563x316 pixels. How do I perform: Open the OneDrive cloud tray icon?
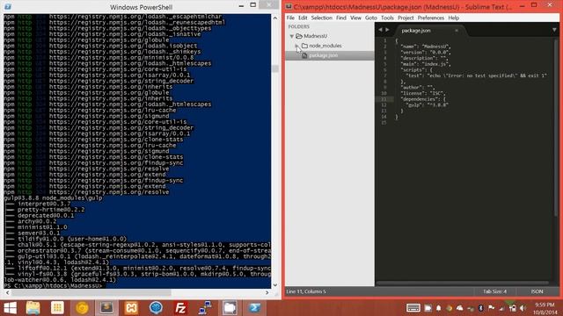coord(459,308)
